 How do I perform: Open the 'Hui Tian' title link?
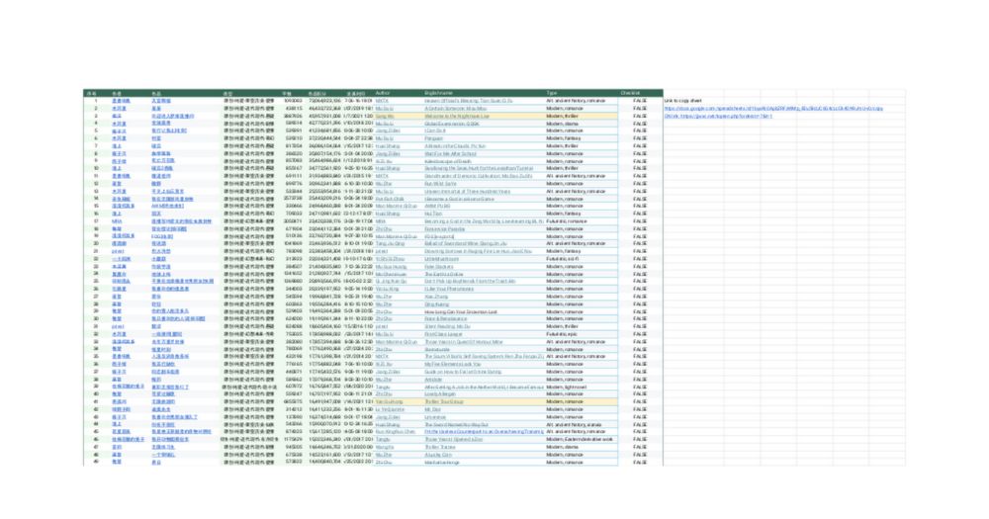433,214
